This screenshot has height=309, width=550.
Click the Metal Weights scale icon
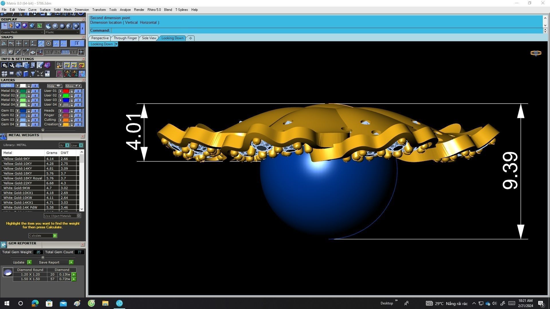[x=3, y=136]
